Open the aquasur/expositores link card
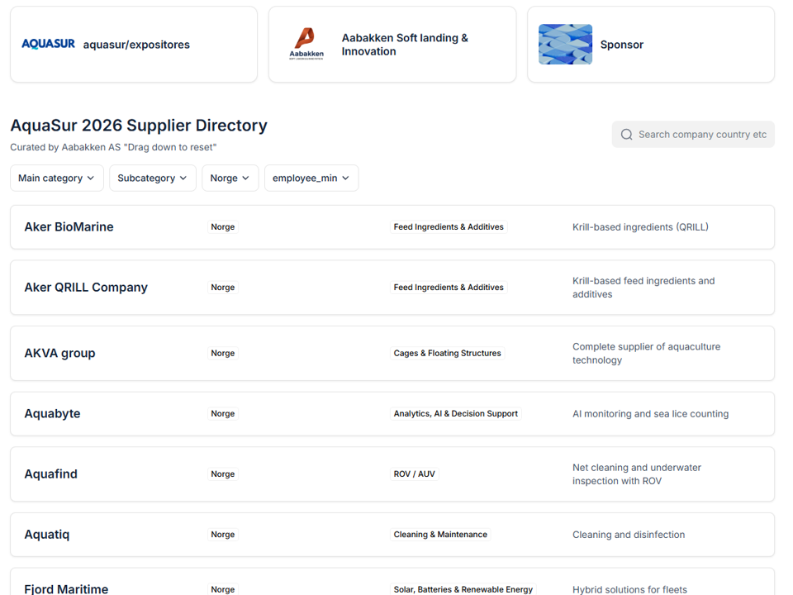793x595 pixels. (x=136, y=45)
